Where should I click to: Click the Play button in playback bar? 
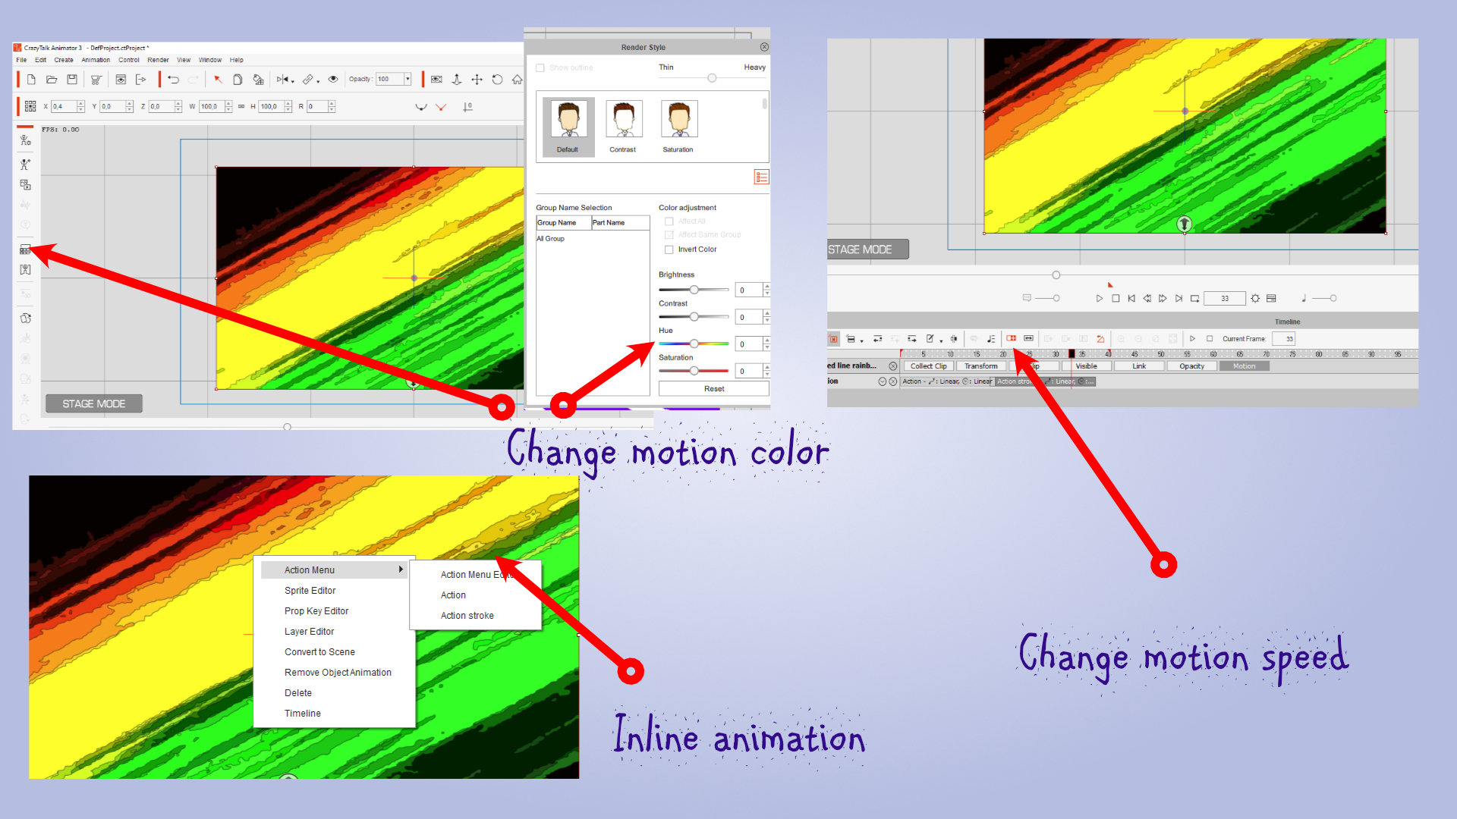(1100, 298)
